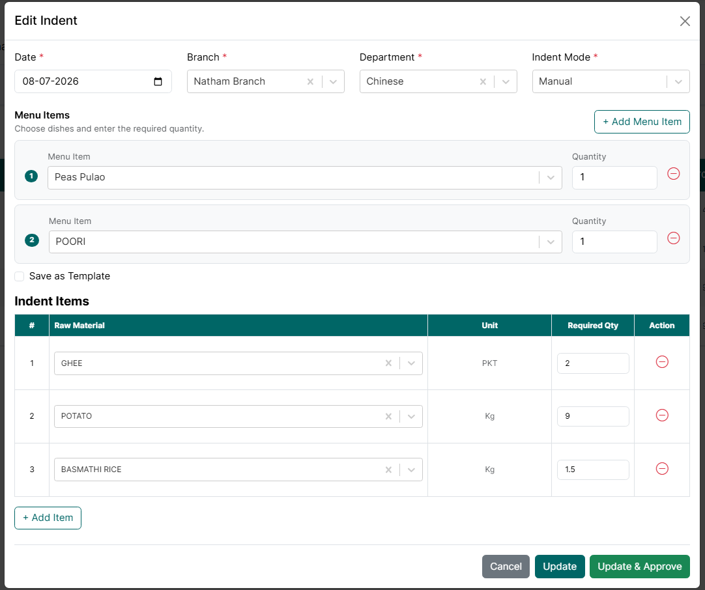
Task: Edit required quantity for GHEE
Action: [592, 363]
